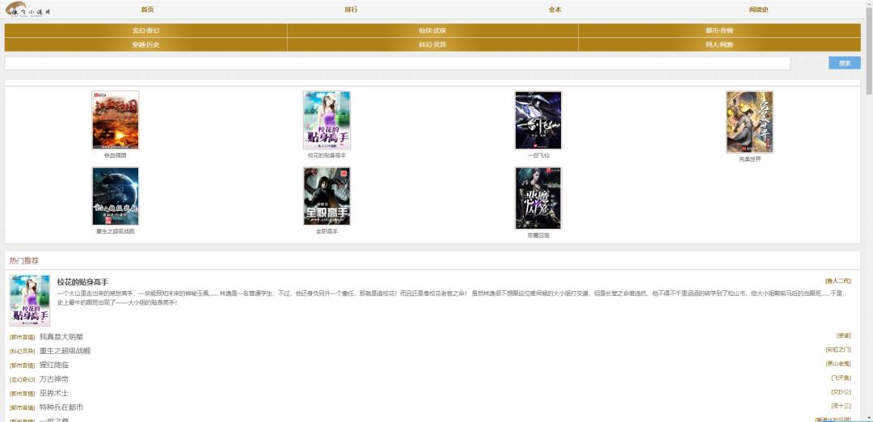873x422 pixels.
Task: Click the blue 搜索 search button
Action: (x=845, y=63)
